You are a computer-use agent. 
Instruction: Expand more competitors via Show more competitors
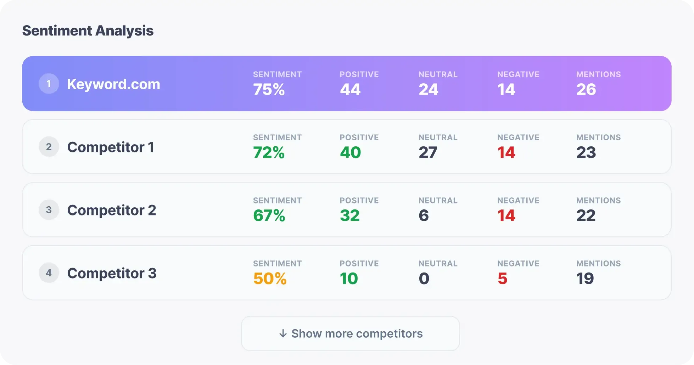[350, 333]
